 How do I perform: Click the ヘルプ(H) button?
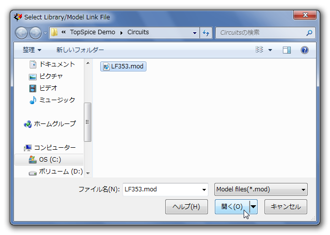[x=187, y=207]
